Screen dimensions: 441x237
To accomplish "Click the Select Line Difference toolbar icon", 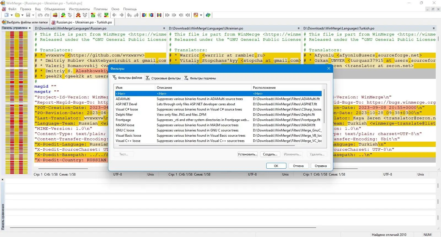I will pos(55,15).
